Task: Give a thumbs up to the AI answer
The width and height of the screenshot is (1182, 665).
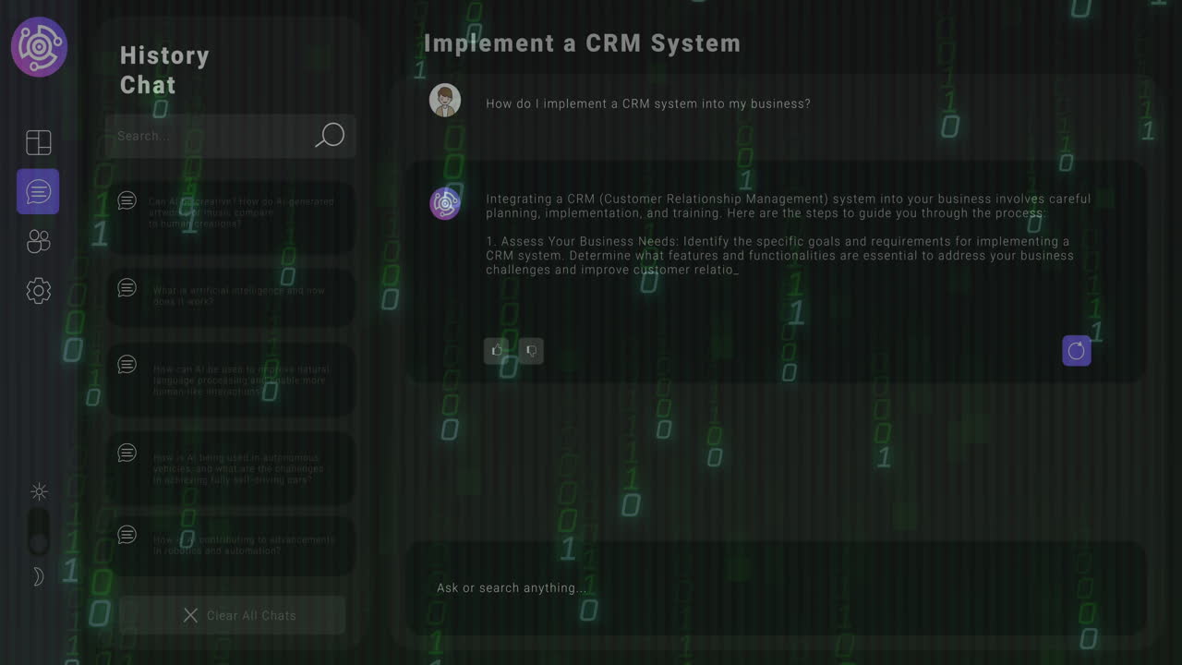Action: [x=497, y=350]
